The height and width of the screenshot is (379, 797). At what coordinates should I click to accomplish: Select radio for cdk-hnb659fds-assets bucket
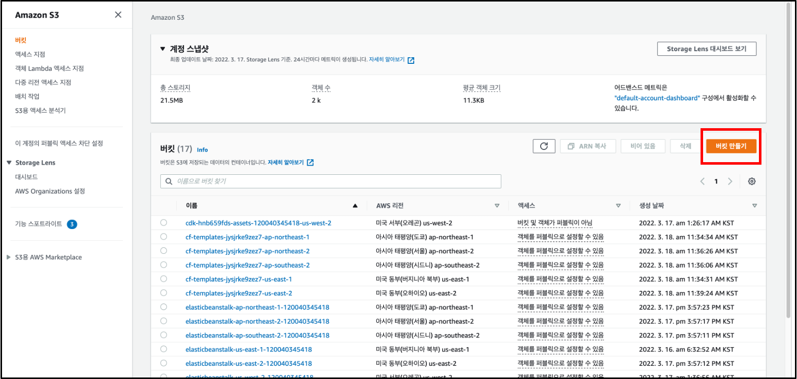tap(163, 222)
